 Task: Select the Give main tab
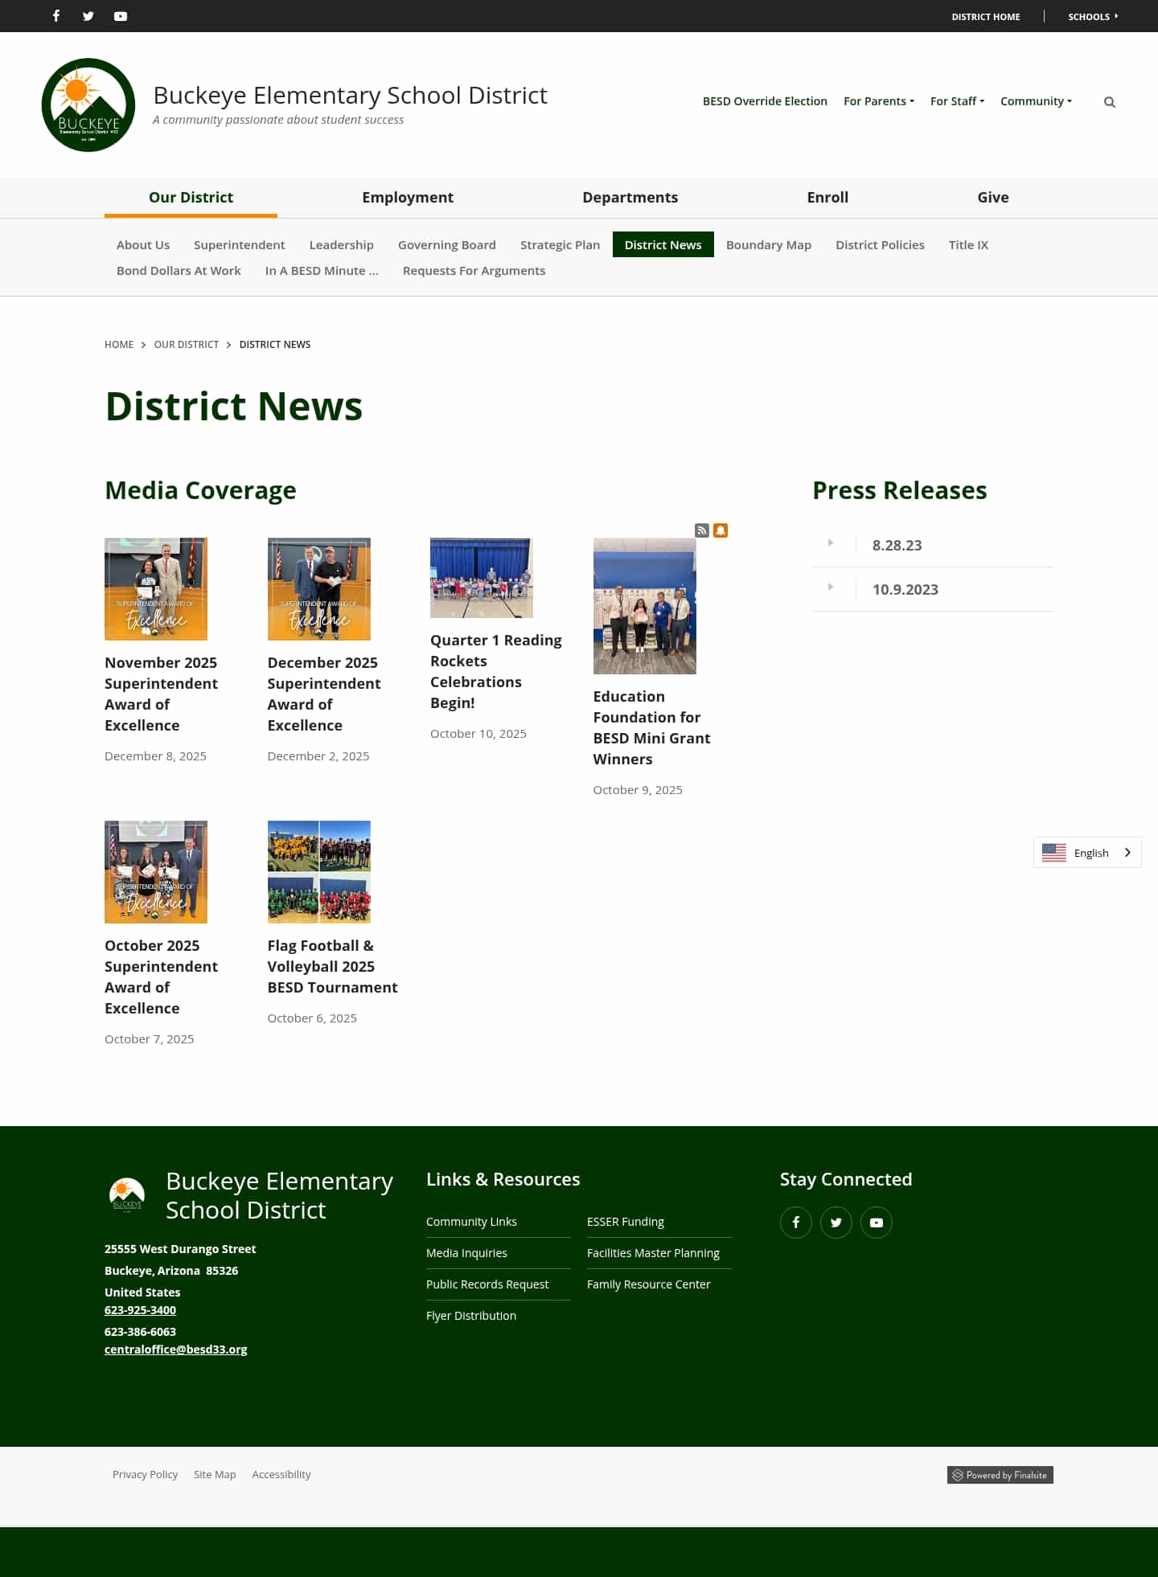[x=993, y=198]
